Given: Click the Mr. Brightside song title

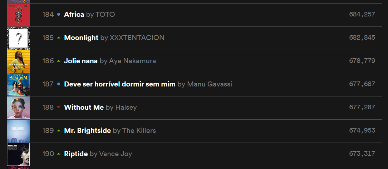Looking at the screenshot, I should coord(87,130).
